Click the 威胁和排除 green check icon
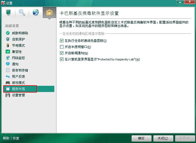 [8, 33]
